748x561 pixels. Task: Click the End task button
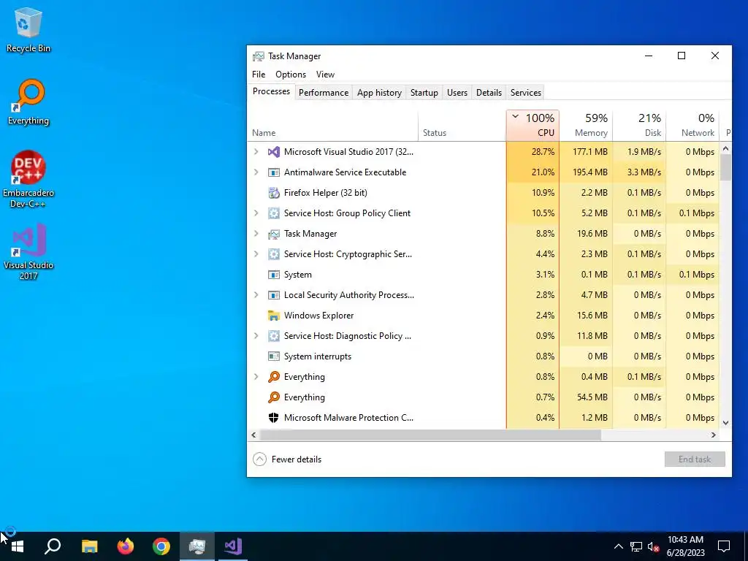tap(695, 459)
